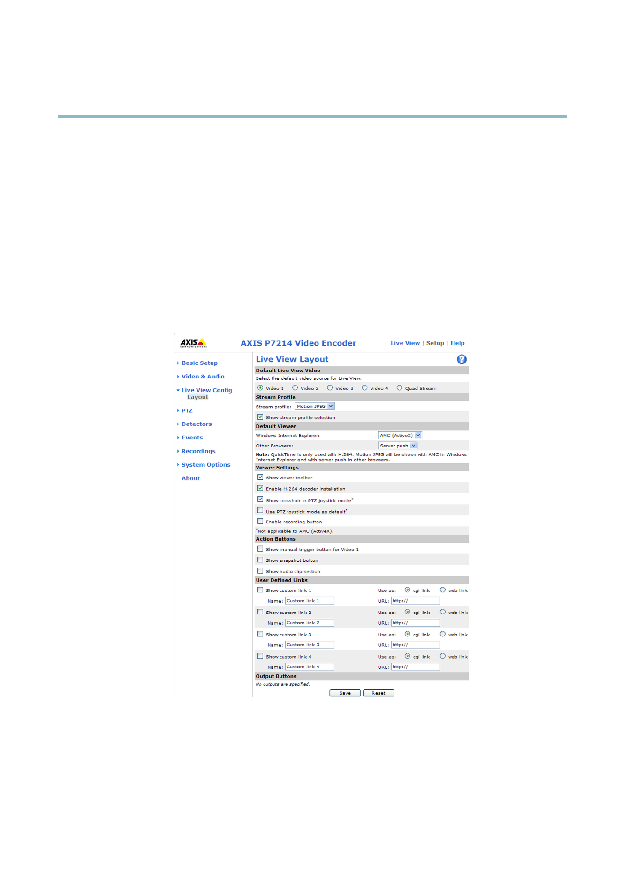Click URL field for custom link 2
The height and width of the screenshot is (878, 621).
pyautogui.click(x=416, y=622)
